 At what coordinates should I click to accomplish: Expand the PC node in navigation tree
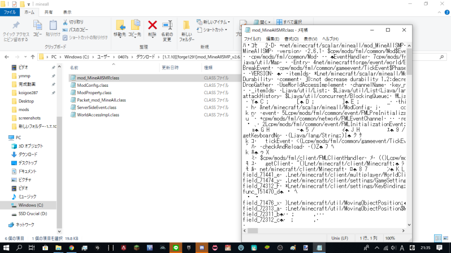pos(5,137)
